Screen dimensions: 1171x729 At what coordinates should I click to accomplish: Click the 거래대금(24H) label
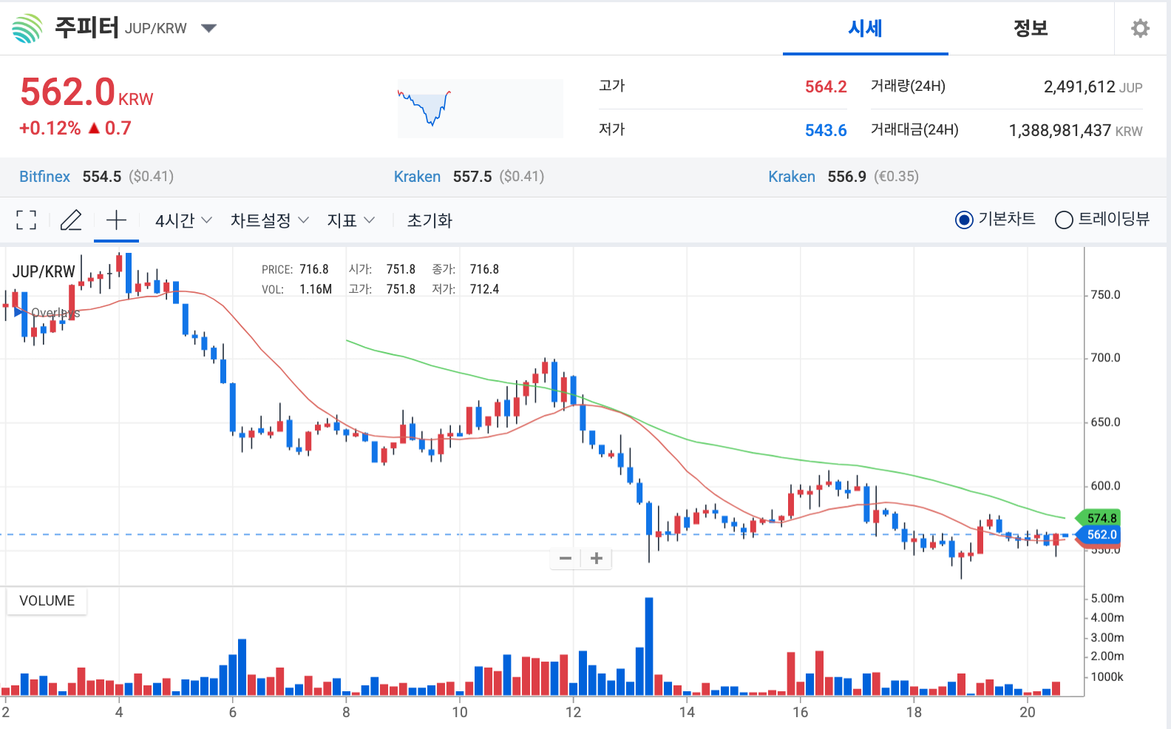click(914, 129)
